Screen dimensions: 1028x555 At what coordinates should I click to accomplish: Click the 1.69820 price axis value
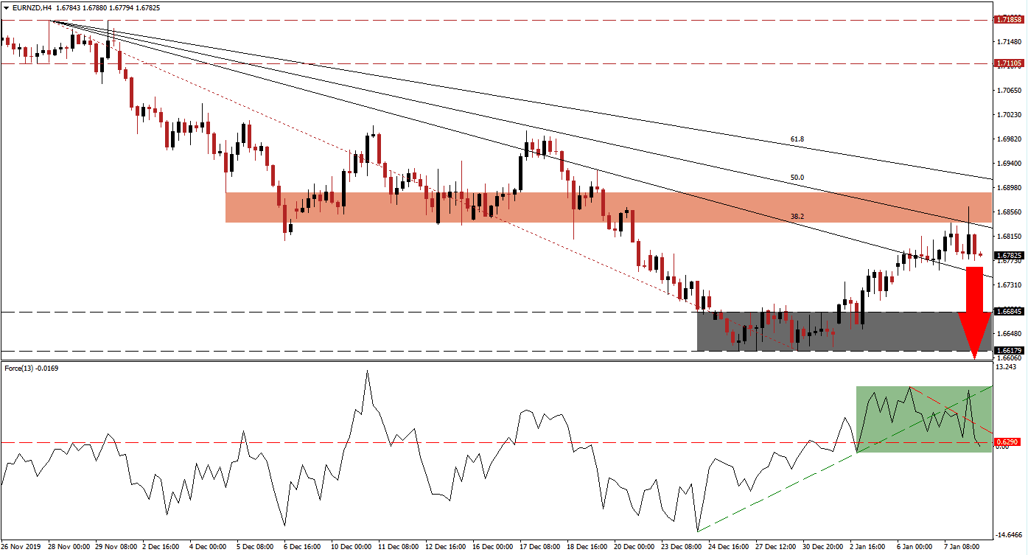click(x=1008, y=139)
